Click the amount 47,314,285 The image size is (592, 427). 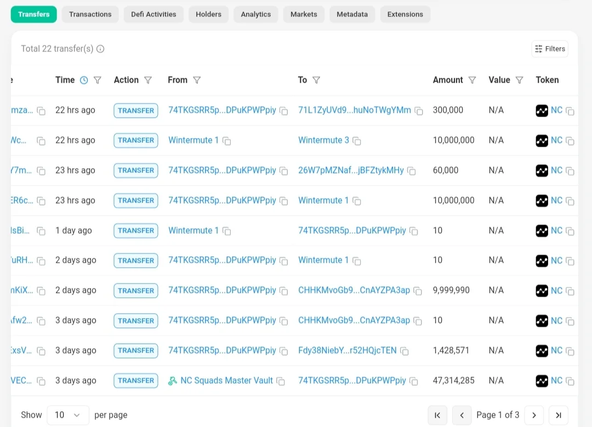(x=454, y=380)
